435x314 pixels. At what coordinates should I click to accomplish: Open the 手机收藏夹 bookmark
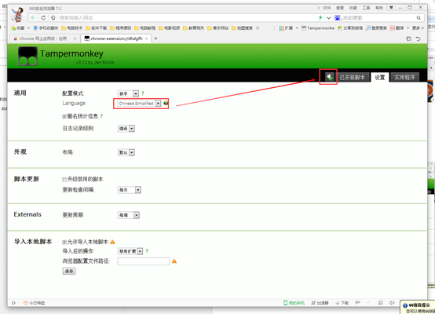coord(46,28)
